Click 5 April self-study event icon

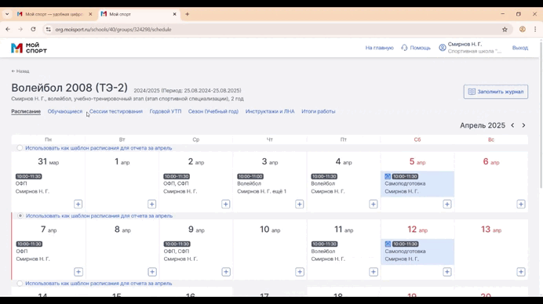388,176
